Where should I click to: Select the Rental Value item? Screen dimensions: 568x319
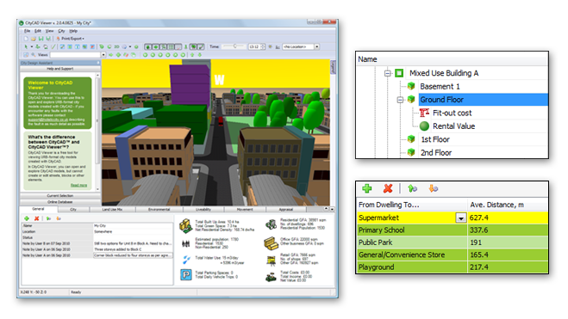point(453,126)
